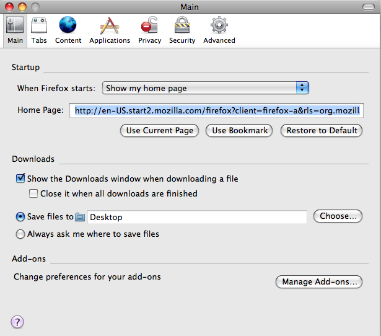This screenshot has height=336, width=381.
Task: Click the Desktop folder icon
Action: coord(80,217)
